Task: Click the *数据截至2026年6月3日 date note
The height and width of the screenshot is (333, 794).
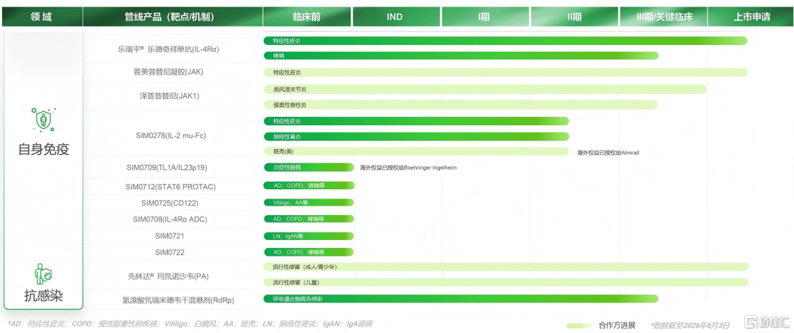Action: point(690,325)
